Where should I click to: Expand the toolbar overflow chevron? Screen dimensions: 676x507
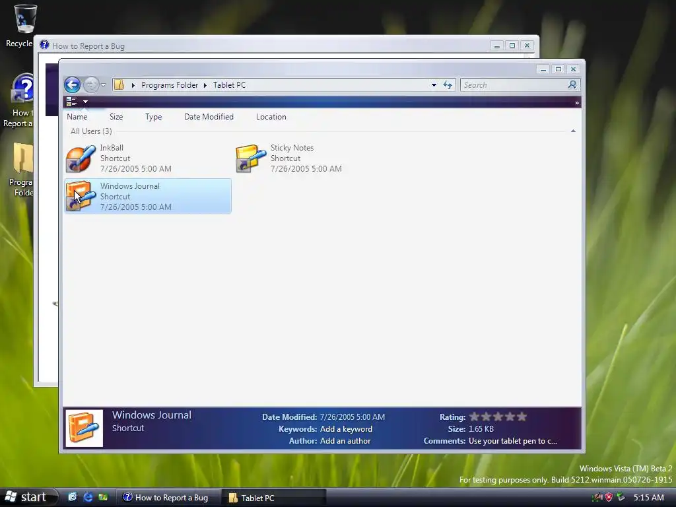tap(576, 102)
